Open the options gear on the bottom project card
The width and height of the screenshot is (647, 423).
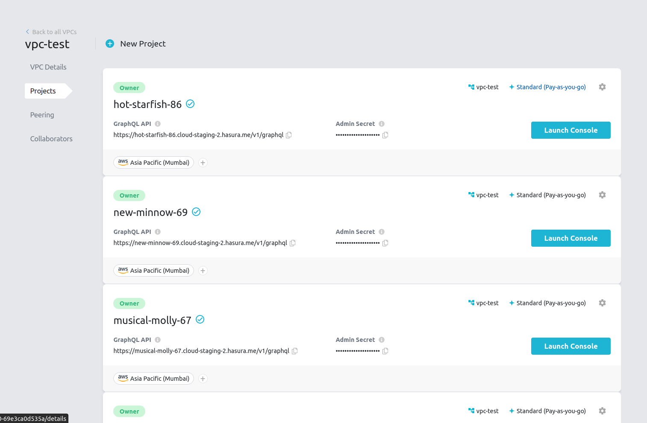tap(602, 411)
